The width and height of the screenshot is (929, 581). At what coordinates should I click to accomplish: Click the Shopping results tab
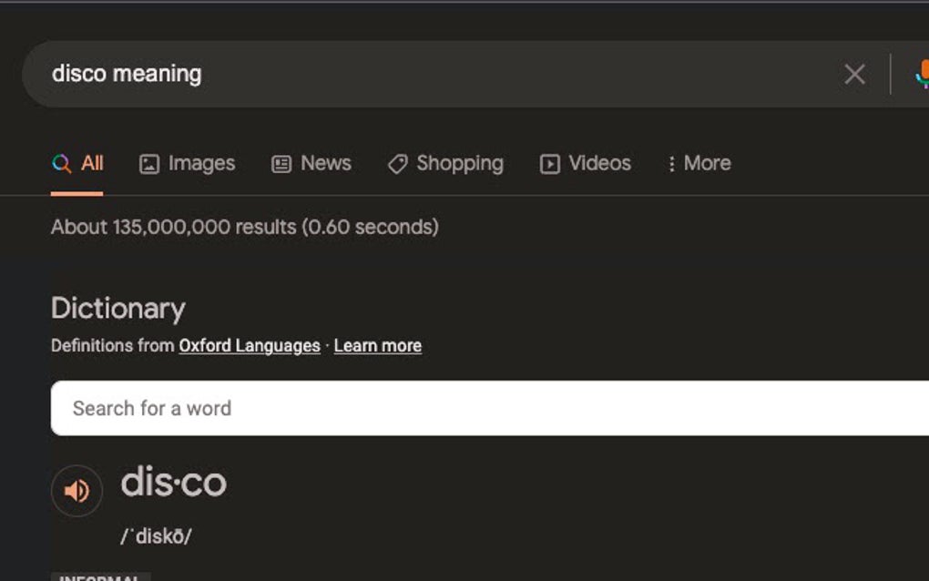[460, 164]
